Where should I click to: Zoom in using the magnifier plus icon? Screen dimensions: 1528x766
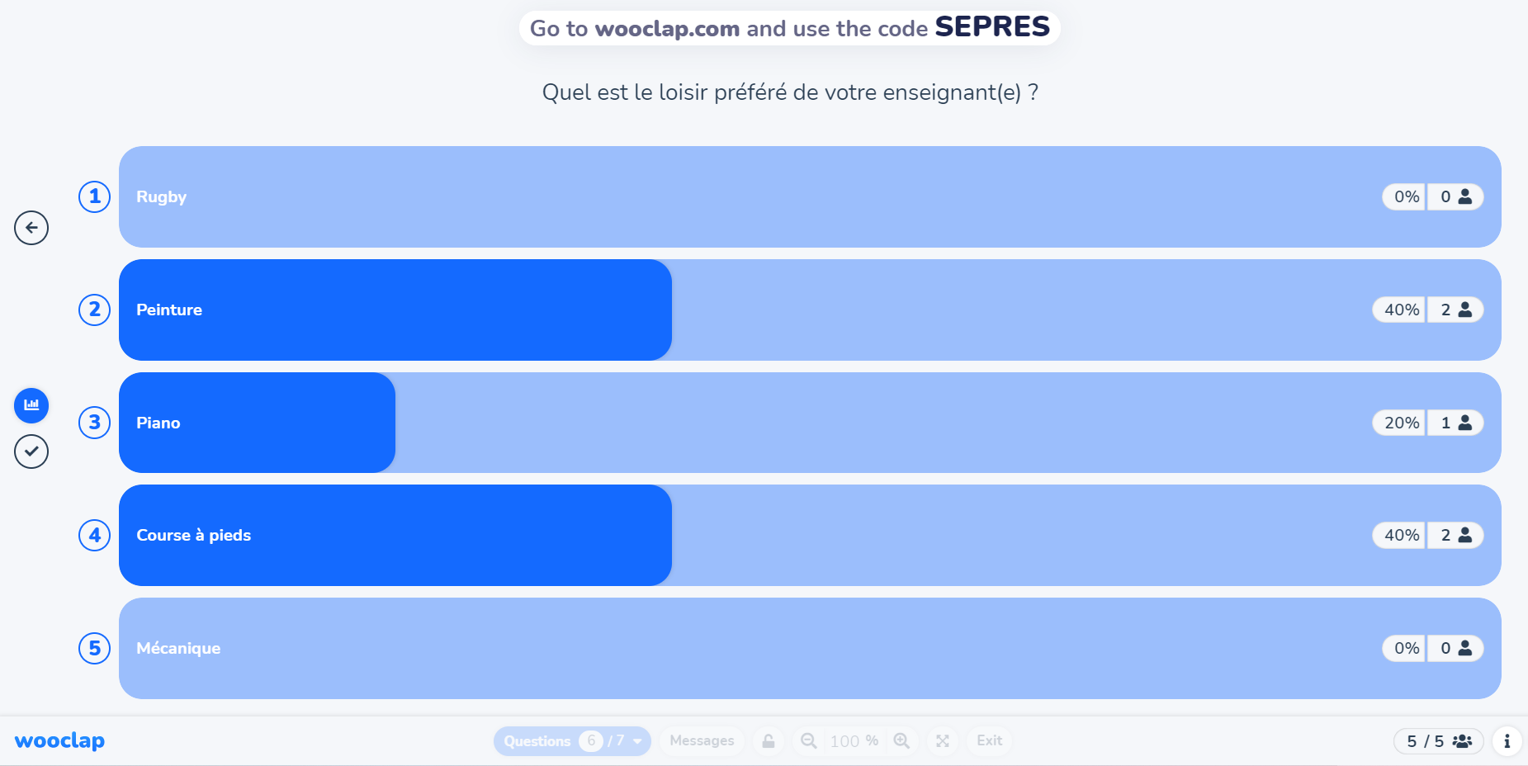[x=902, y=740]
